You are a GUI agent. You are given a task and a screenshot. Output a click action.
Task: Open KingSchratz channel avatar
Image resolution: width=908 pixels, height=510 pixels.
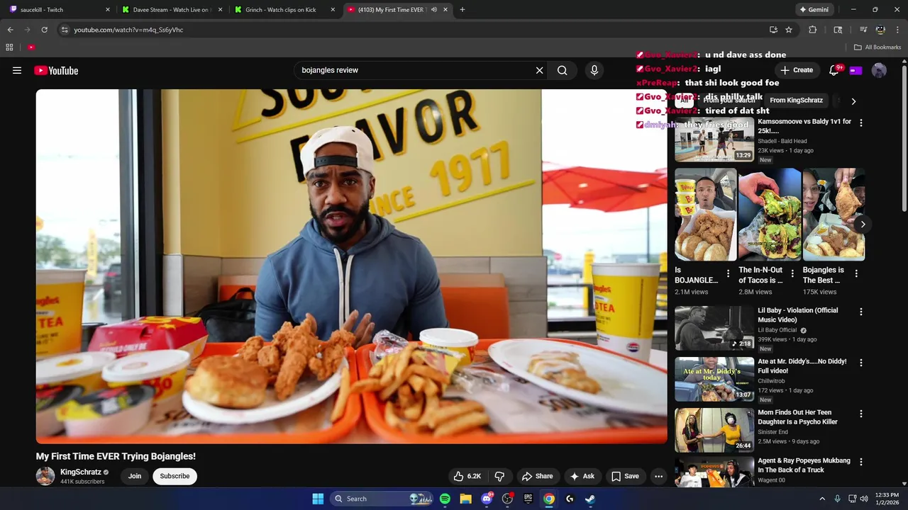coord(45,476)
